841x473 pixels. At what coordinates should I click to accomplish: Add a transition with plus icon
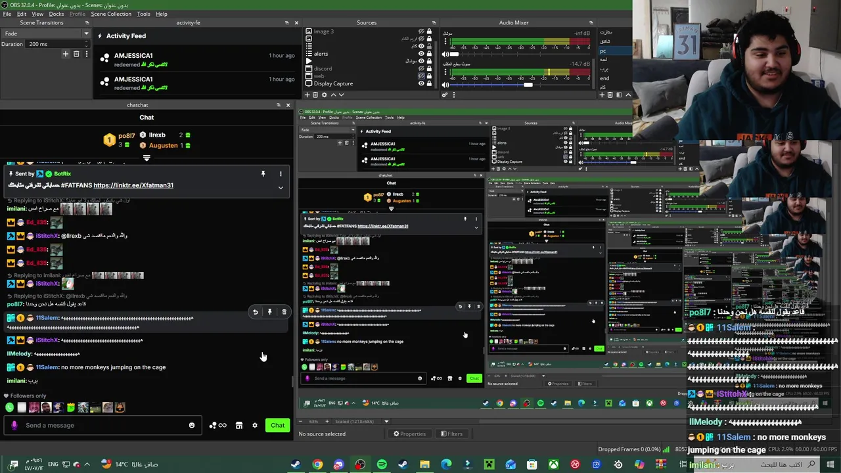66,54
